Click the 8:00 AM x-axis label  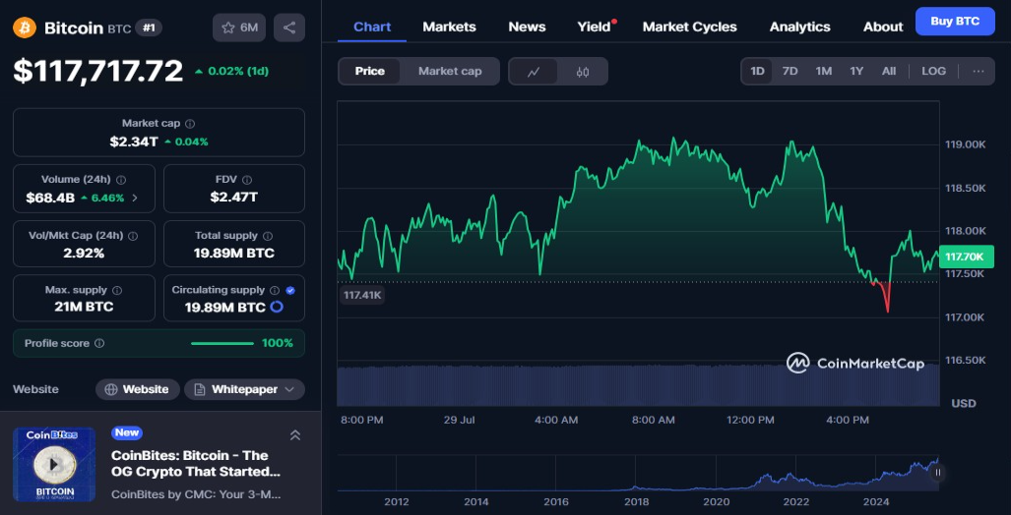point(653,421)
